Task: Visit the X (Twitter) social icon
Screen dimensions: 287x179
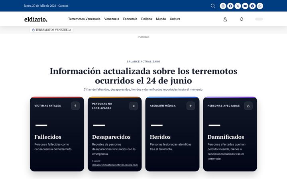Action: 238,6
